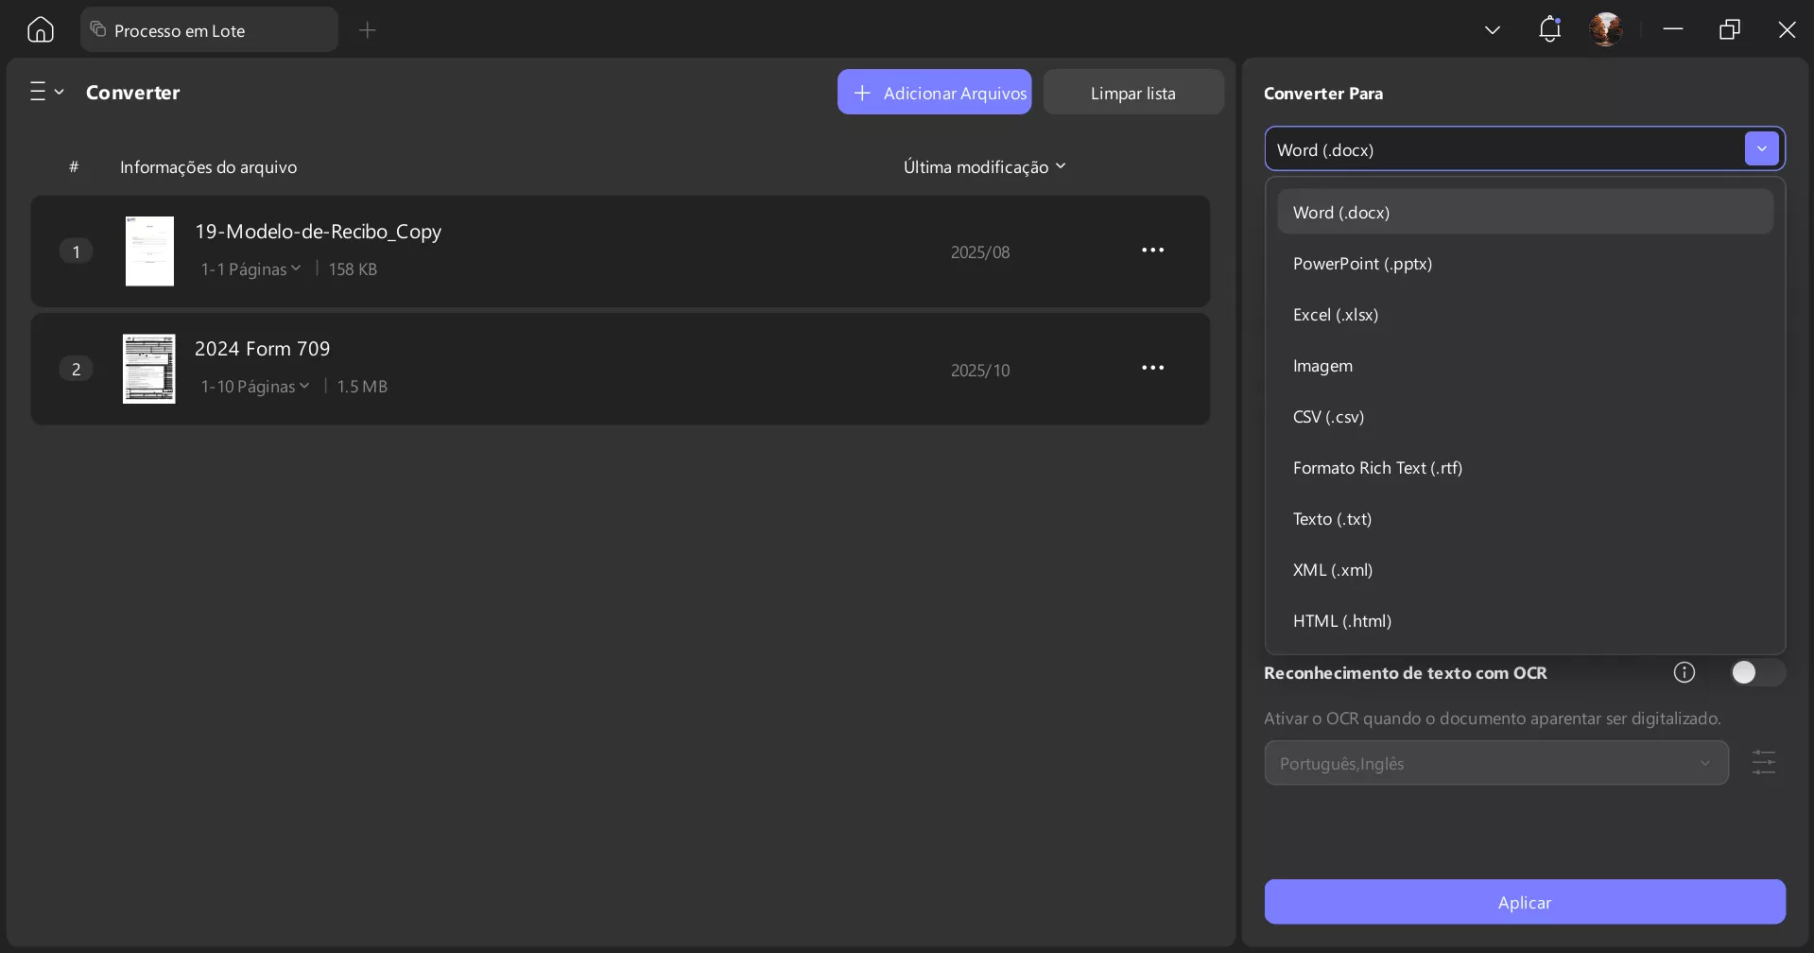The width and height of the screenshot is (1814, 953).
Task: Expand the 1-10 Páginas page range
Action: [255, 387]
